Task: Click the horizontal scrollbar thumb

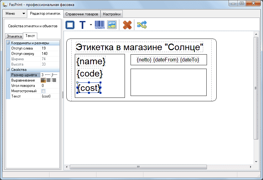Action: (x=138, y=167)
